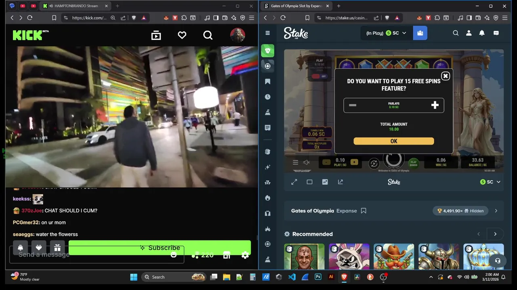517x290 pixels.
Task: Open Stake notifications bell
Action: 482,33
